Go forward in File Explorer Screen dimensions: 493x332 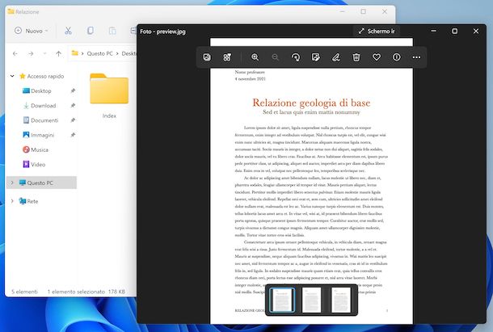[x=31, y=54]
